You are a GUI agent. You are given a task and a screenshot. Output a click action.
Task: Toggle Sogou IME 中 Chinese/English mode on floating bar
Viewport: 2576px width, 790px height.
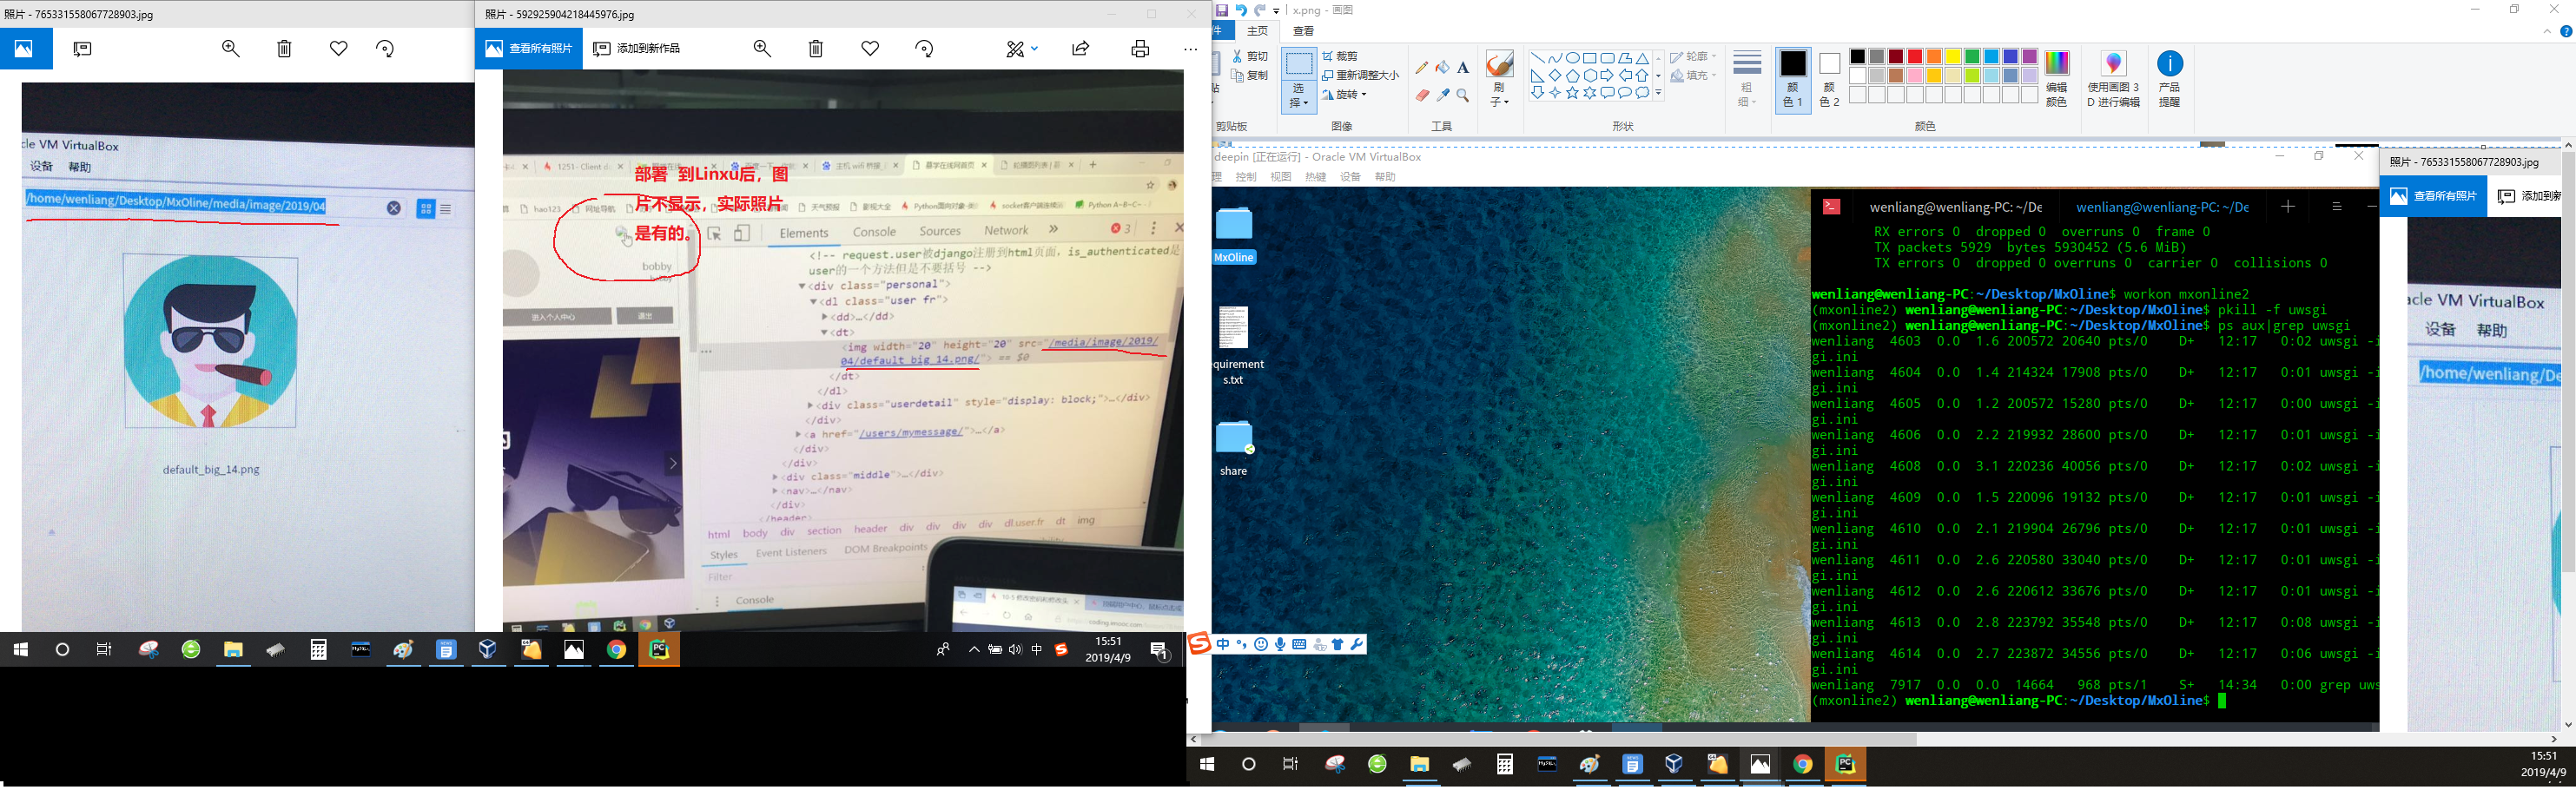[x=1223, y=645]
